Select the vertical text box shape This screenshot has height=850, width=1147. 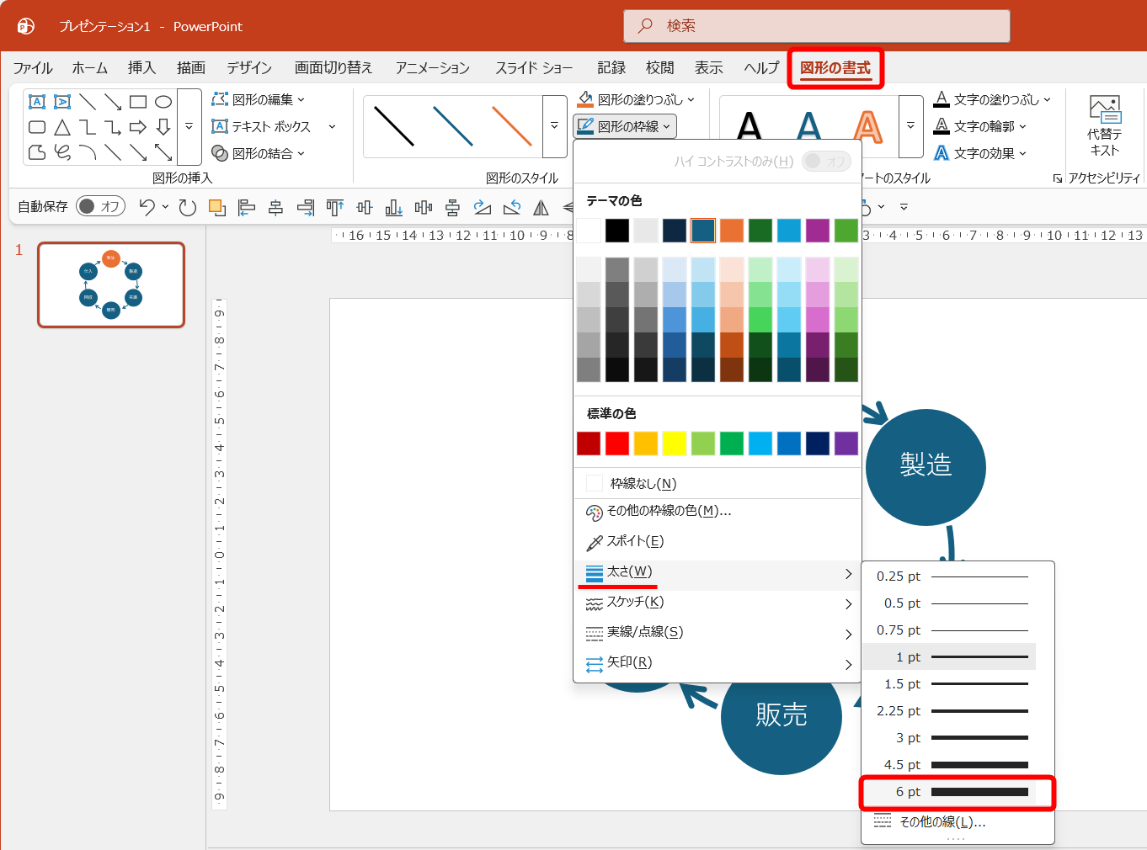pyautogui.click(x=62, y=102)
